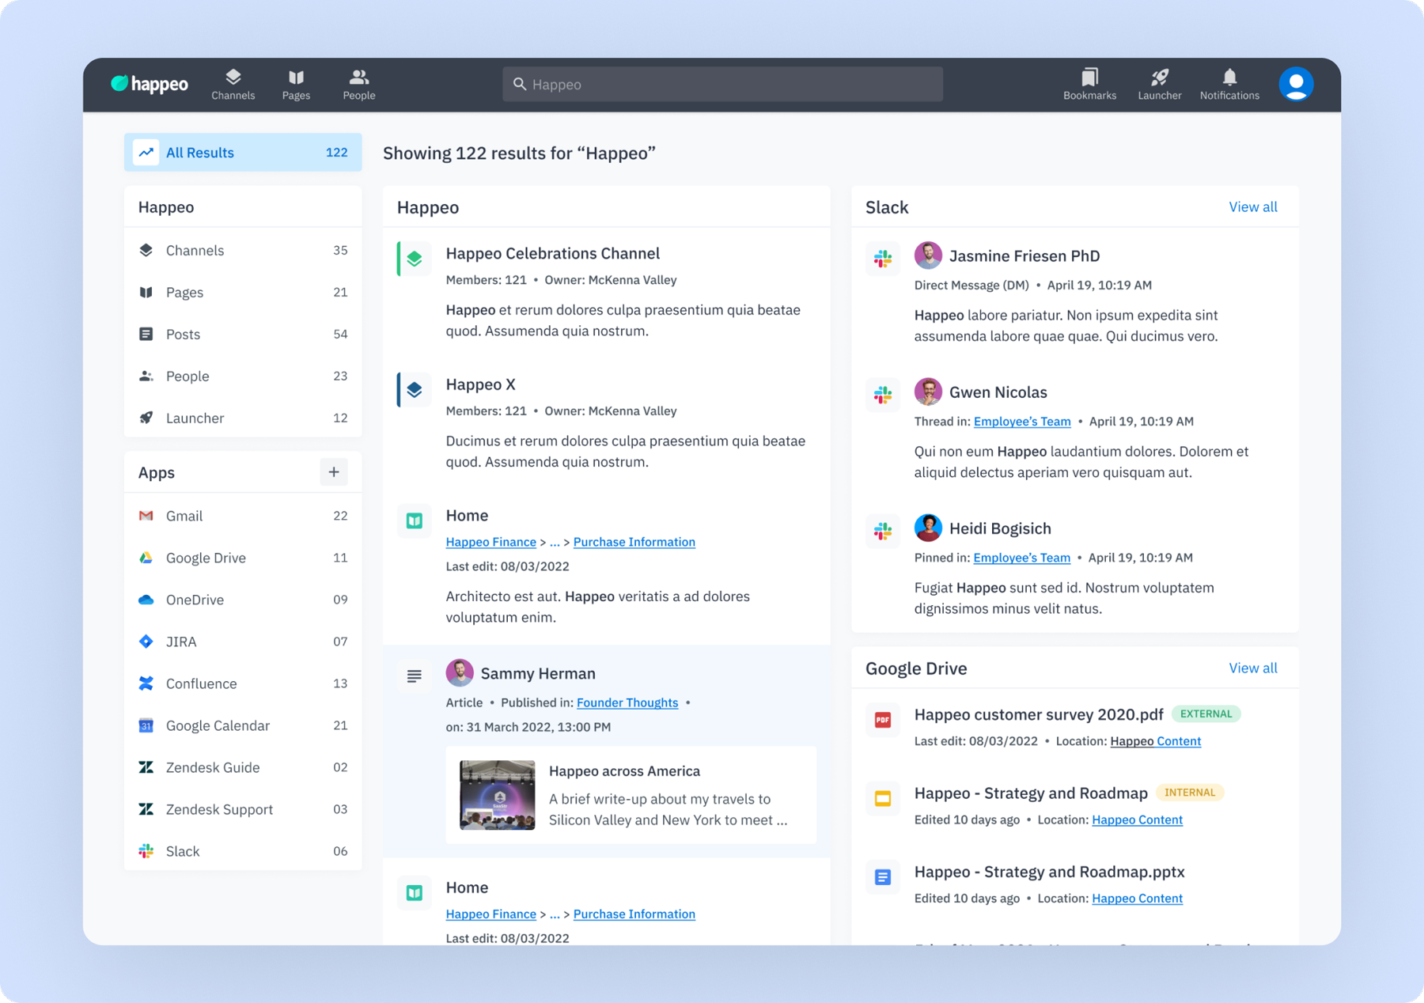
Task: Select the Slack app filter in sidebar
Action: point(243,851)
